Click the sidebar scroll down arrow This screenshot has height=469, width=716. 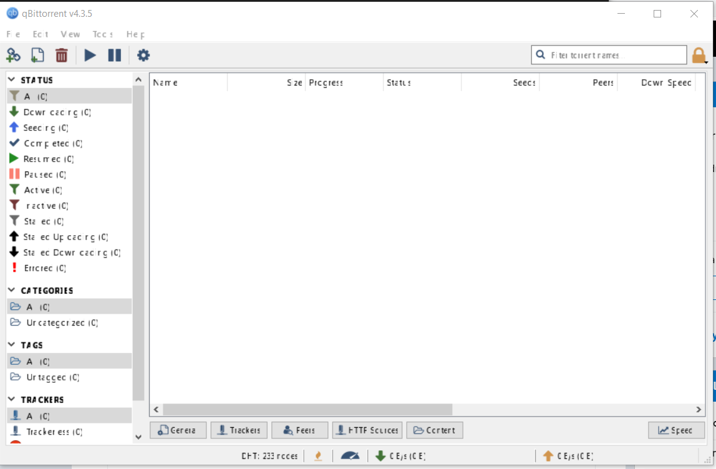(138, 437)
